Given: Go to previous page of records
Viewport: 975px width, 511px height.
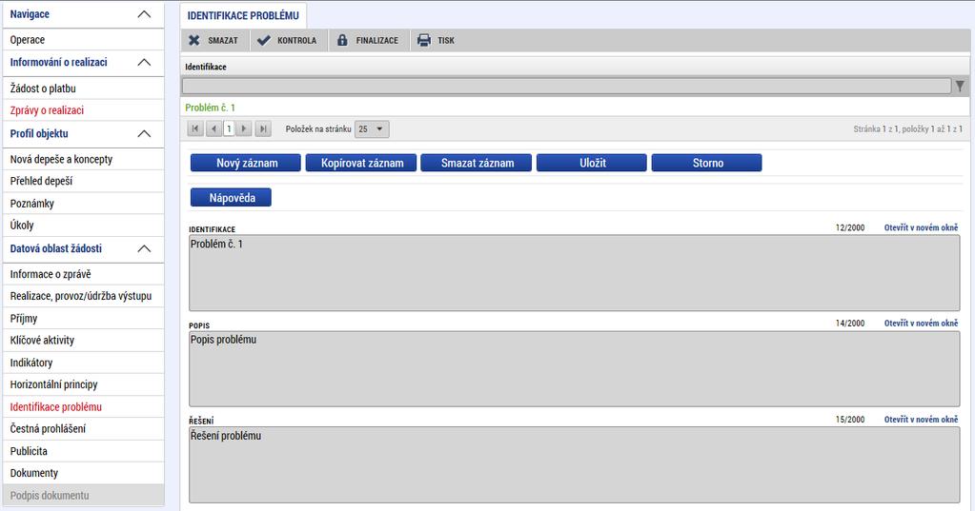Looking at the screenshot, I should tap(213, 128).
